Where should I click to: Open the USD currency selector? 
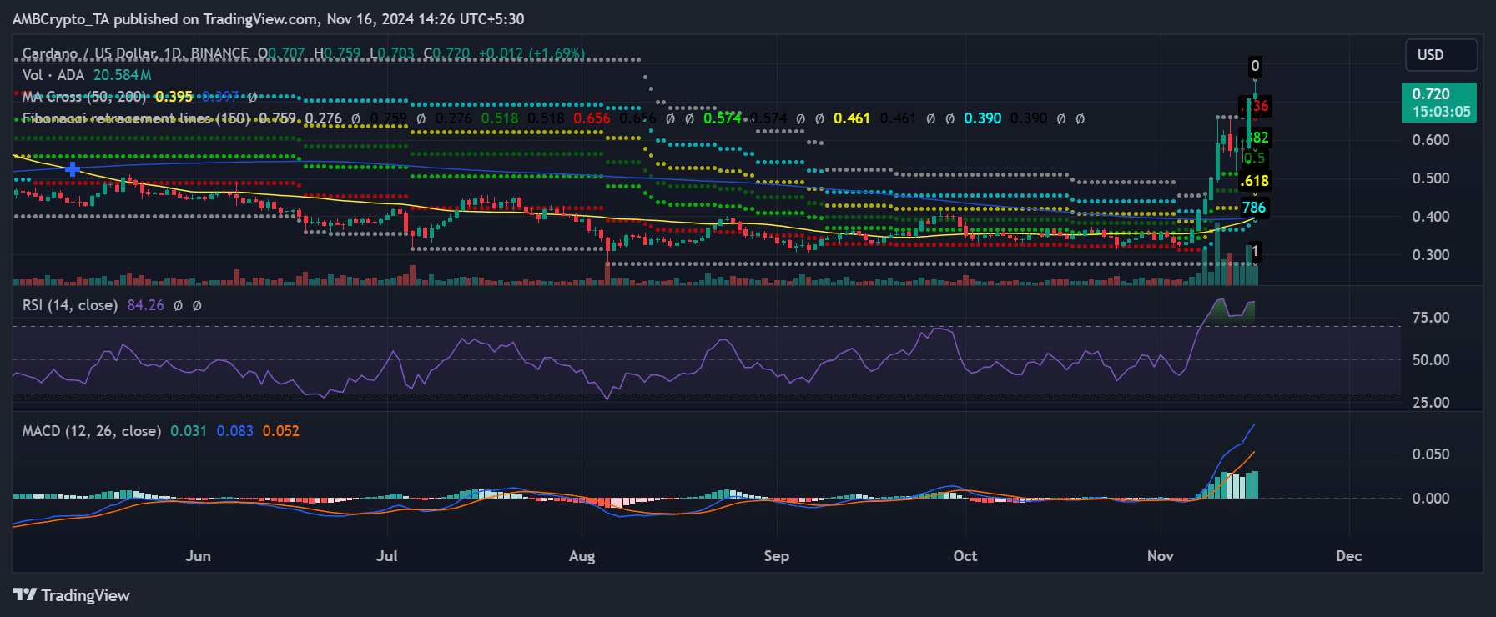point(1440,55)
